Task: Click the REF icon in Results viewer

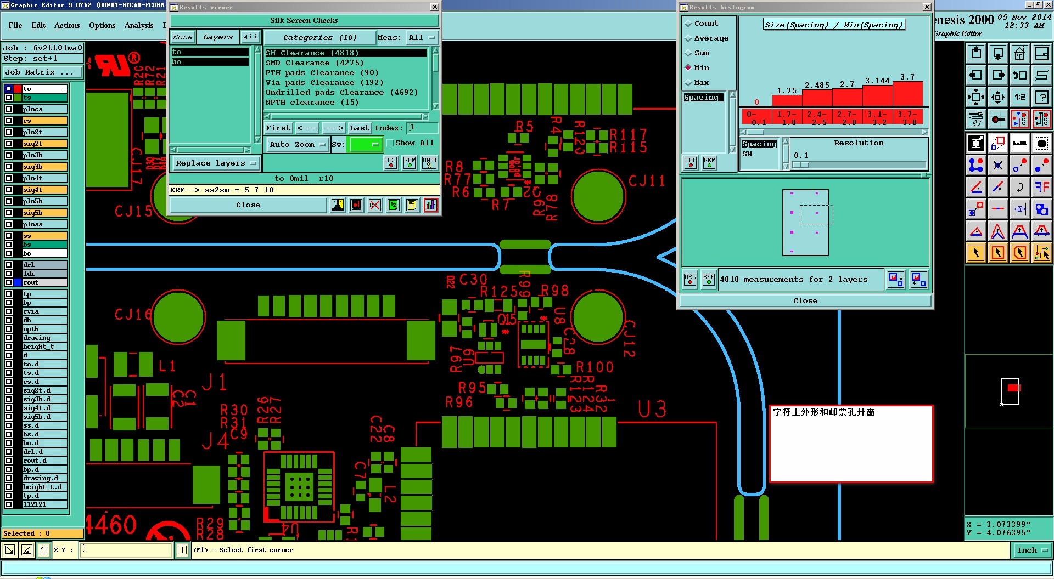Action: click(x=410, y=163)
